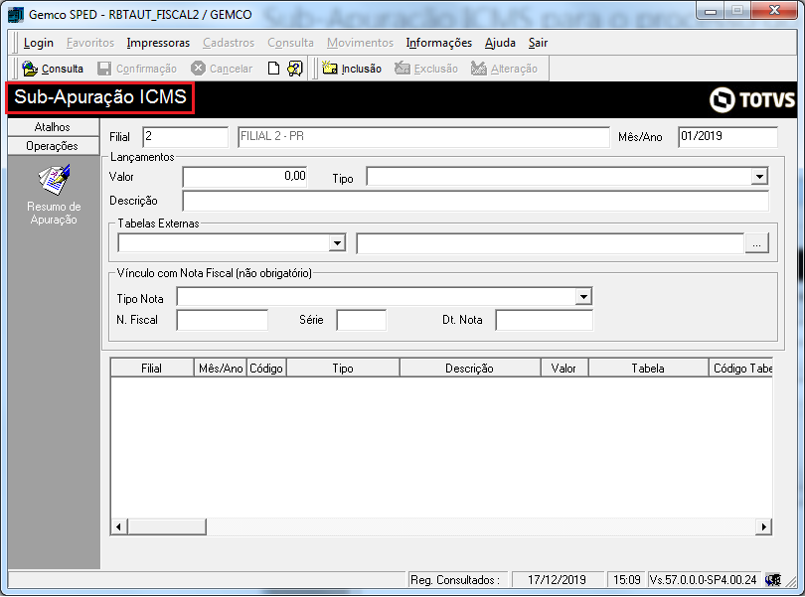The width and height of the screenshot is (805, 597).
Task: Click the Descrição input field
Action: [475, 201]
